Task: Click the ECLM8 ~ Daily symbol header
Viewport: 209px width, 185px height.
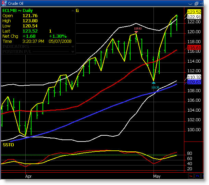Action: pyautogui.click(x=17, y=11)
